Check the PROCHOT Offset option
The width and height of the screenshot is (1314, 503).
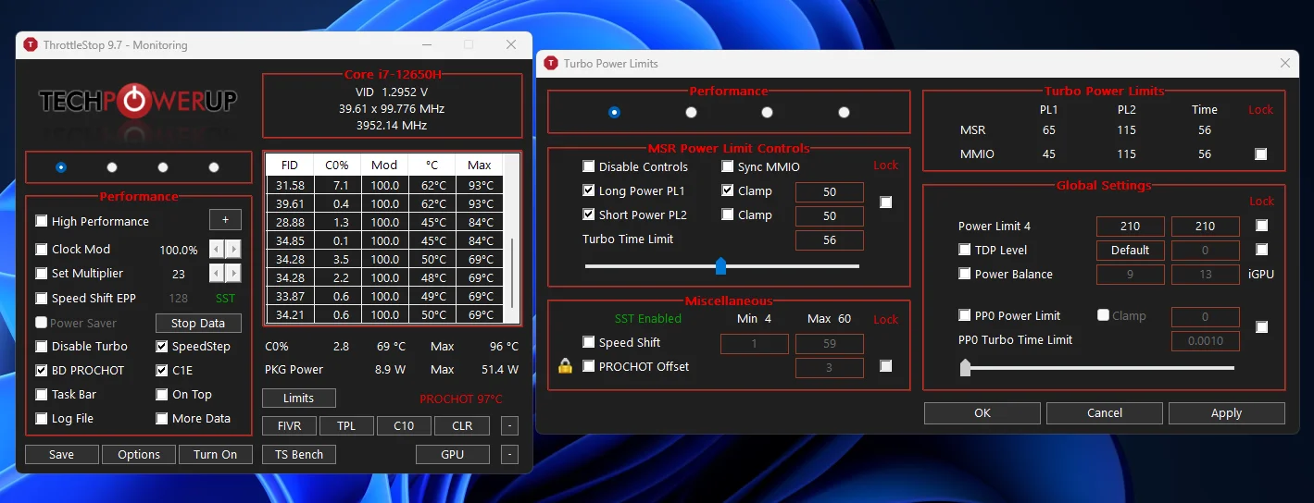pyautogui.click(x=589, y=366)
